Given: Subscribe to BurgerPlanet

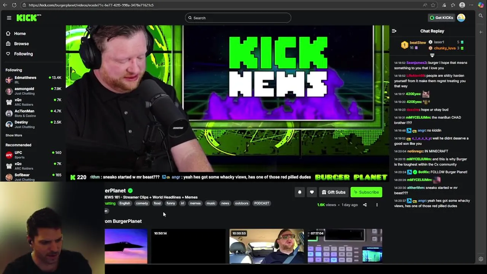Looking at the screenshot, I should (x=366, y=192).
